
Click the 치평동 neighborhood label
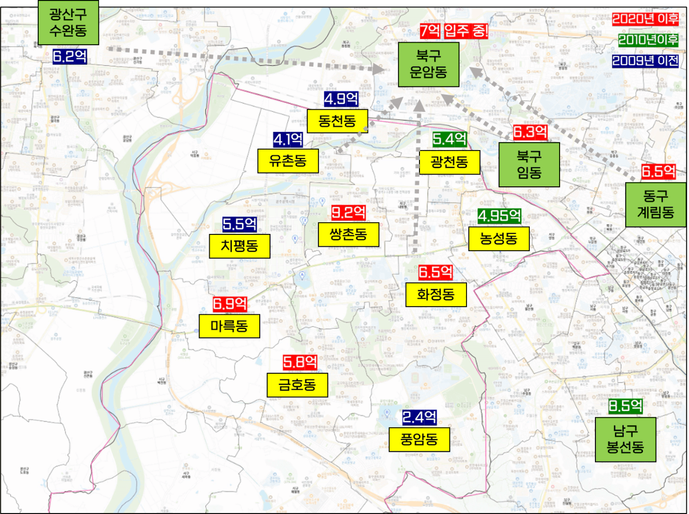(239, 246)
